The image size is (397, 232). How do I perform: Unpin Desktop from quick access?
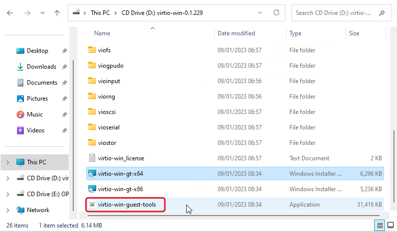[64, 51]
